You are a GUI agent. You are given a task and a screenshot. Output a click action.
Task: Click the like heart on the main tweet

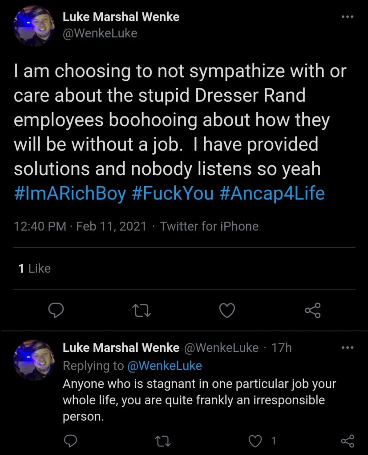click(227, 310)
